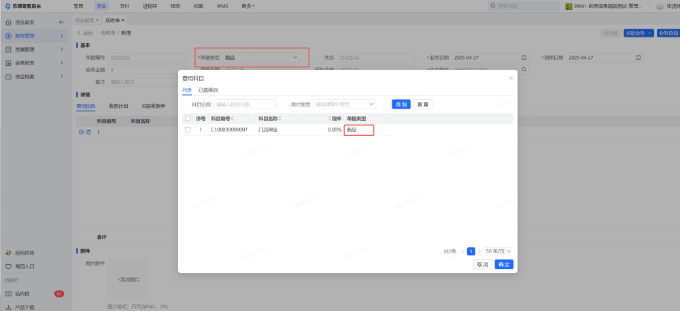Tick the checkbox for row 门店押金
The image size is (680, 311).
coord(188,130)
